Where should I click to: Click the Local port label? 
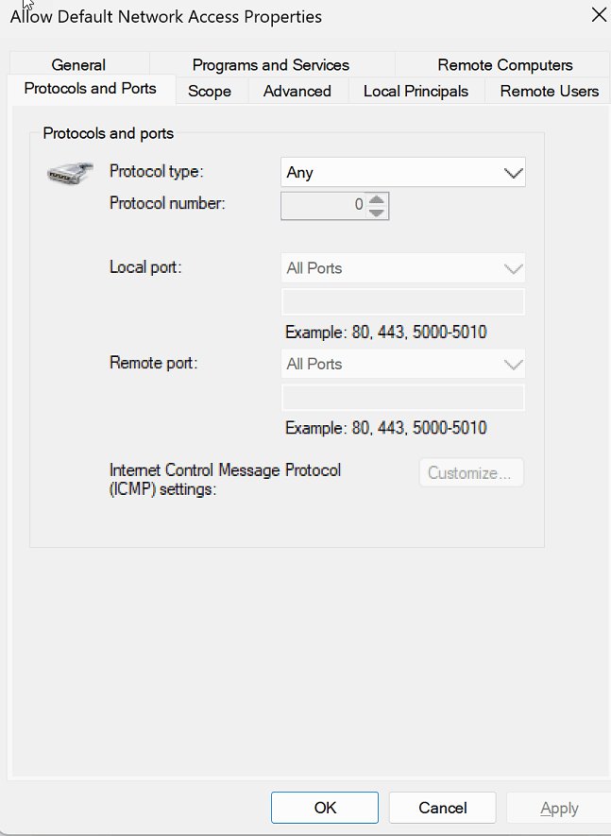(145, 266)
